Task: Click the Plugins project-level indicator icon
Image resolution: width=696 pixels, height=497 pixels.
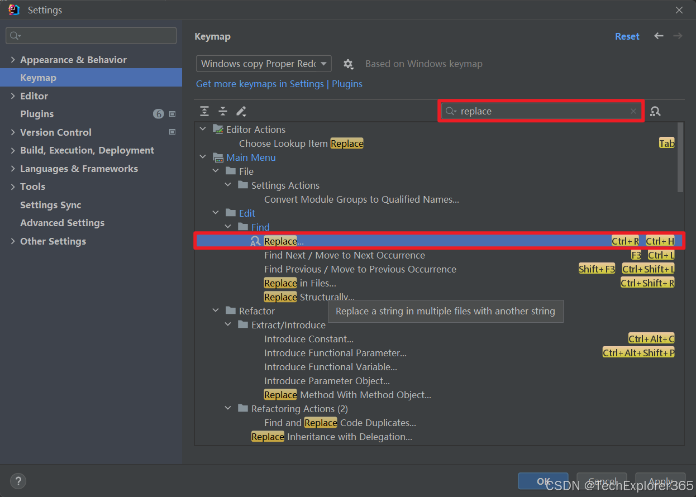Action: point(172,114)
